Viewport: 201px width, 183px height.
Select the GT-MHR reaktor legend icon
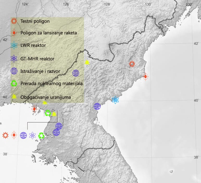click(14, 59)
